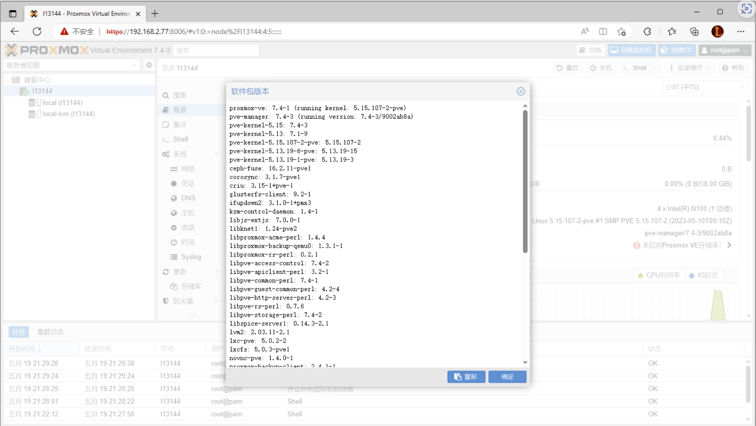
Task: Open the server view (服务器视图) dropdown
Action: tap(72, 65)
